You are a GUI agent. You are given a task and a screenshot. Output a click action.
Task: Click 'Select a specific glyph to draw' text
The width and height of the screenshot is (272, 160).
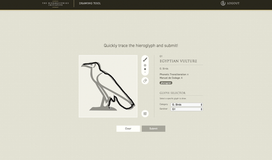pyautogui.click(x=173, y=98)
